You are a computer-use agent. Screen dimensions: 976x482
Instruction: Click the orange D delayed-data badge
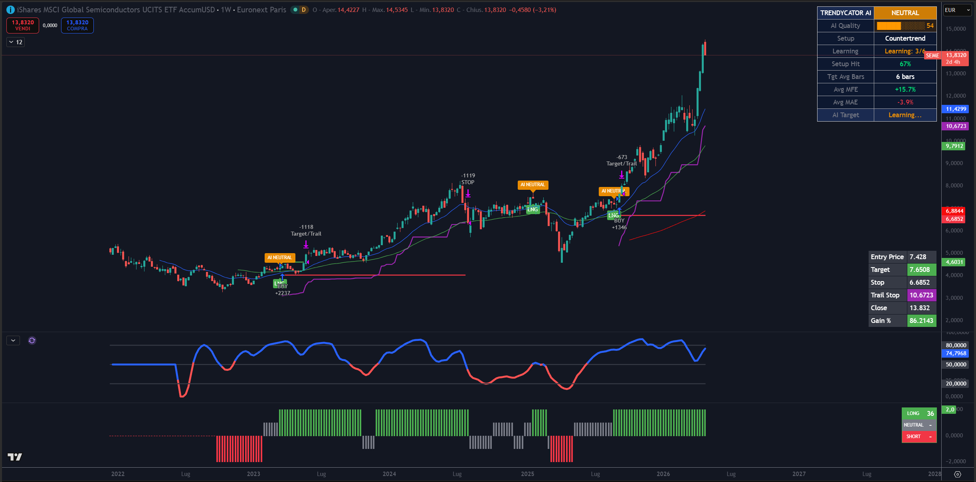(304, 10)
